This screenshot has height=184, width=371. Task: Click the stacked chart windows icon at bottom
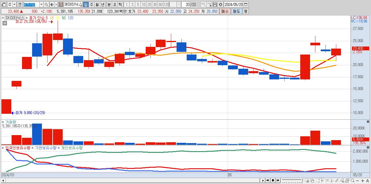point(348,180)
